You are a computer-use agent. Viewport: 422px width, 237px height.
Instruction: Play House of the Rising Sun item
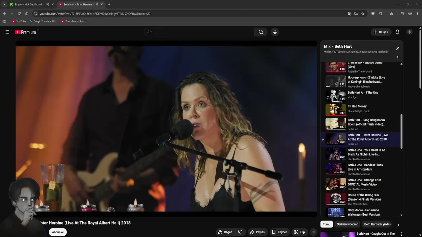[x=361, y=199]
